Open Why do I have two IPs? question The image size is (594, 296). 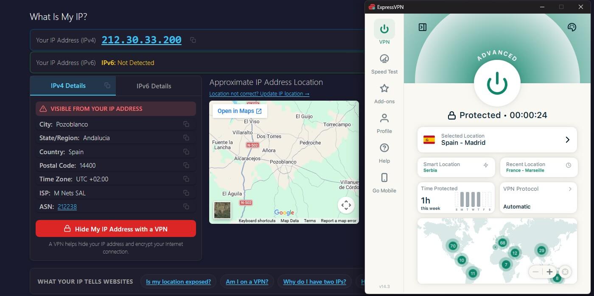(315, 282)
